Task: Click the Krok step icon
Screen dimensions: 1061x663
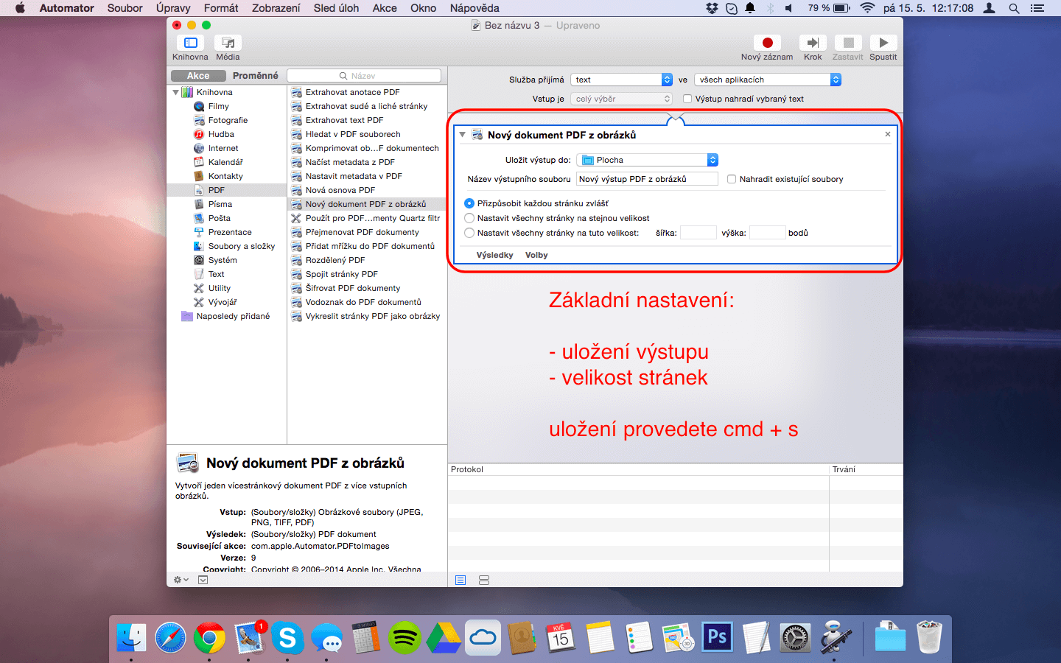Action: 813,43
